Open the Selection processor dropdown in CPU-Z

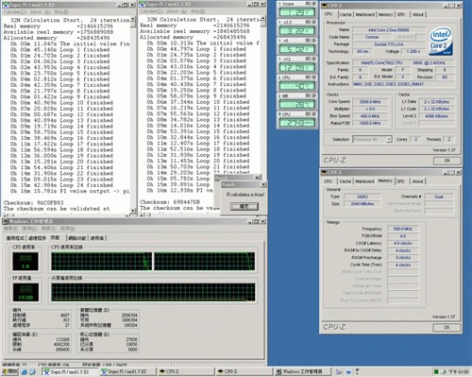(x=389, y=139)
